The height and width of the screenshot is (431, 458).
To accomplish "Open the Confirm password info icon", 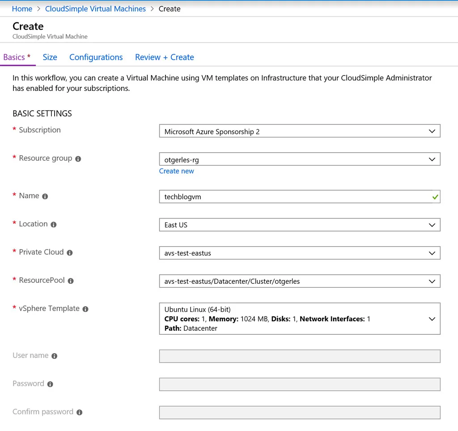I will pos(79,412).
